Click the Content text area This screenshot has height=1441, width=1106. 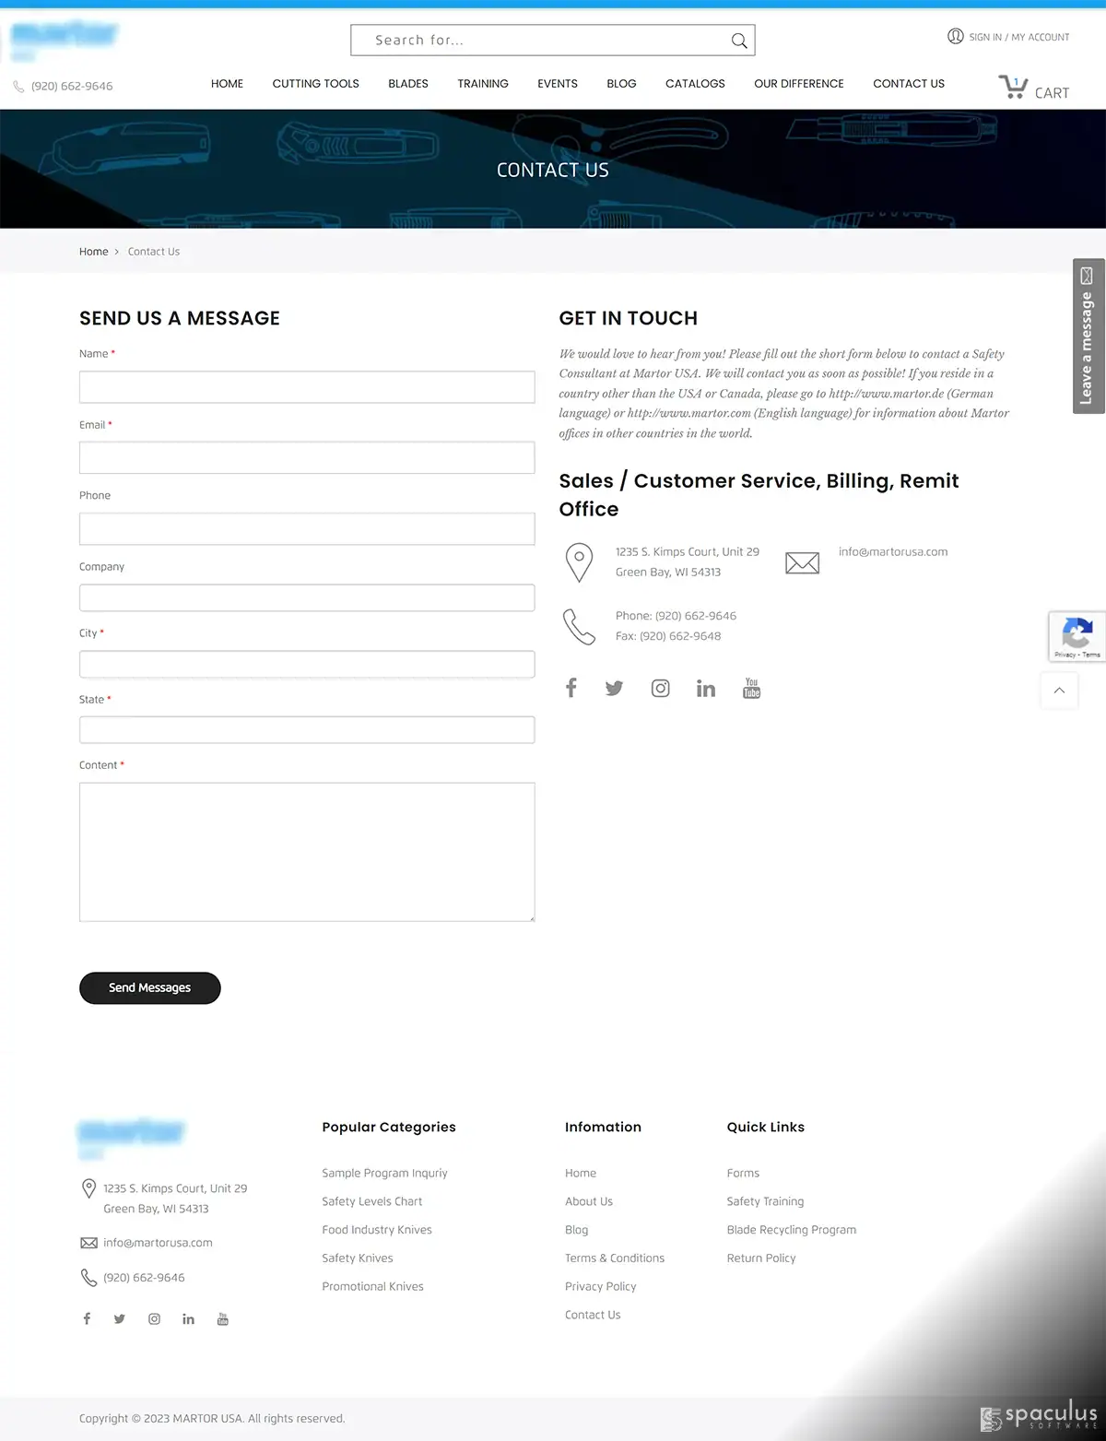coord(307,852)
